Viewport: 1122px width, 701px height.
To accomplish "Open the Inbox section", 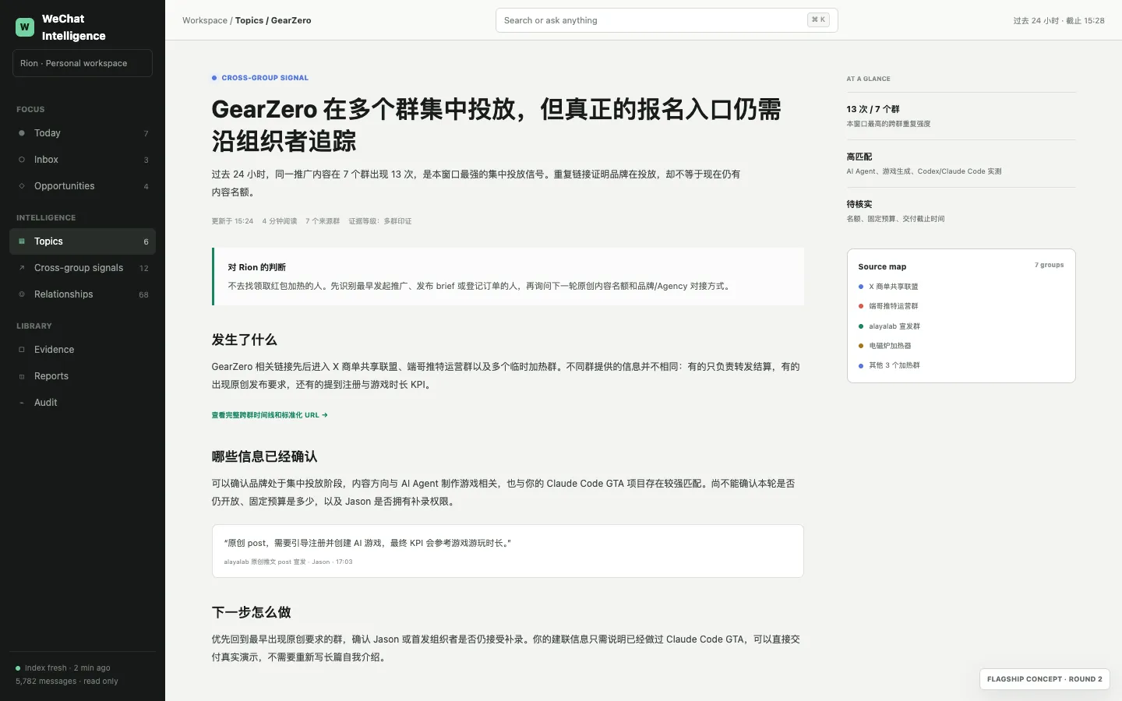I will 83,160.
